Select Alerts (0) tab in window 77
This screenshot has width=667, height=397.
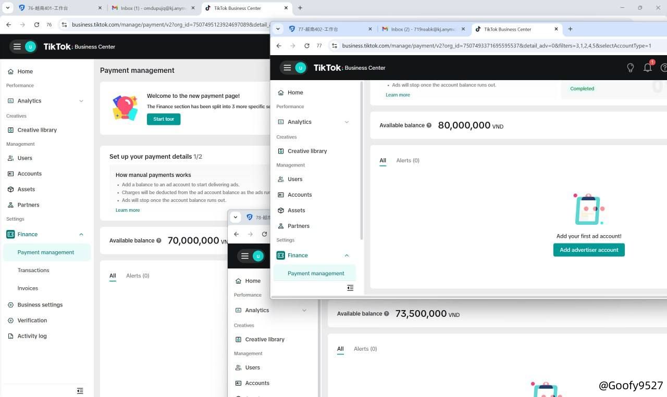[x=407, y=160]
